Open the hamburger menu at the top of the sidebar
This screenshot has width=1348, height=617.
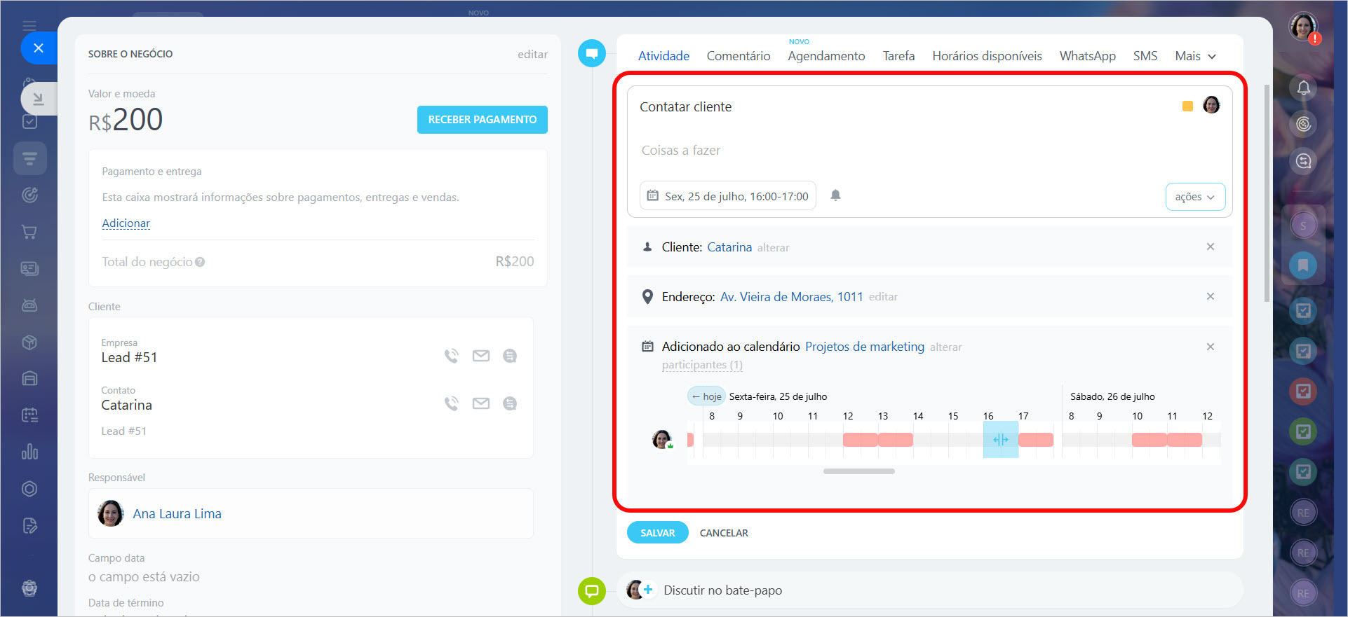(29, 26)
